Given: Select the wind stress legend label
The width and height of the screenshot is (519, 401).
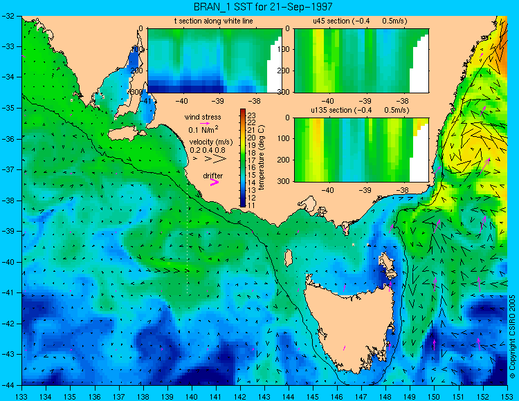Looking at the screenshot, I should (x=203, y=117).
